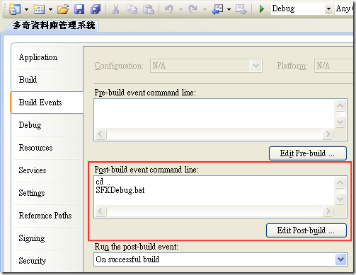Click inside Post-build event command line box
The image size is (356, 275).
[214, 190]
